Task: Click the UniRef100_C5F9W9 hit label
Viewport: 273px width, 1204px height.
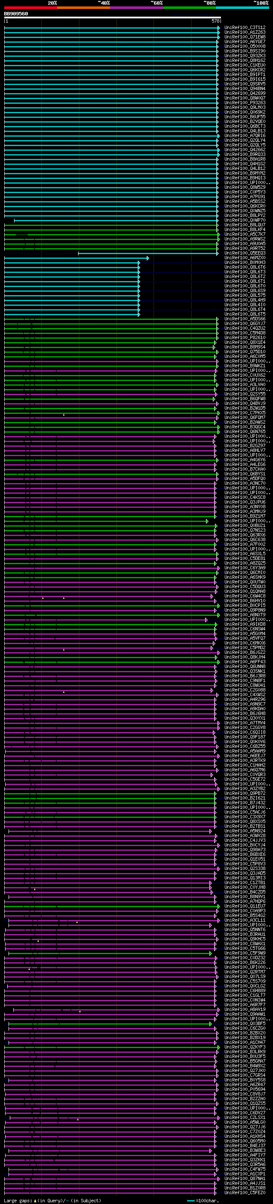Action: pos(245,953)
